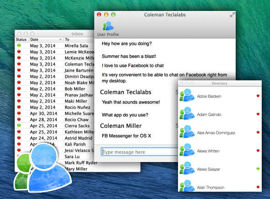Click Apr 24, 2014 date cell in Inbox
Image resolution: width=270 pixels, height=199 pixels.
43,138
